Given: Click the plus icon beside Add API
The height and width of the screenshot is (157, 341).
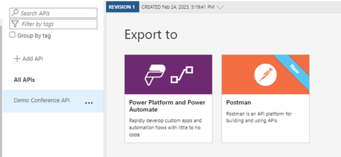Looking at the screenshot, I should point(17,58).
